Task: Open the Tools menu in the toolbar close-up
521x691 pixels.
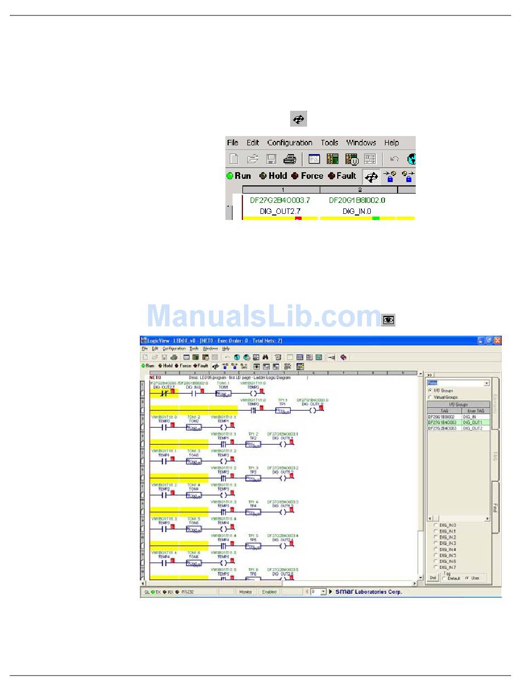Action: pos(330,143)
